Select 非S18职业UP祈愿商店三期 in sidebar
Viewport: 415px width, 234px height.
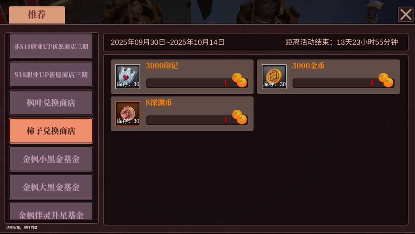(51, 46)
